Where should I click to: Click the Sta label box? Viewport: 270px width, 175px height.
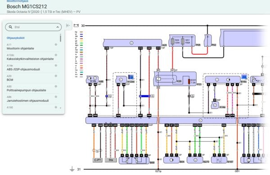[x=111, y=160]
